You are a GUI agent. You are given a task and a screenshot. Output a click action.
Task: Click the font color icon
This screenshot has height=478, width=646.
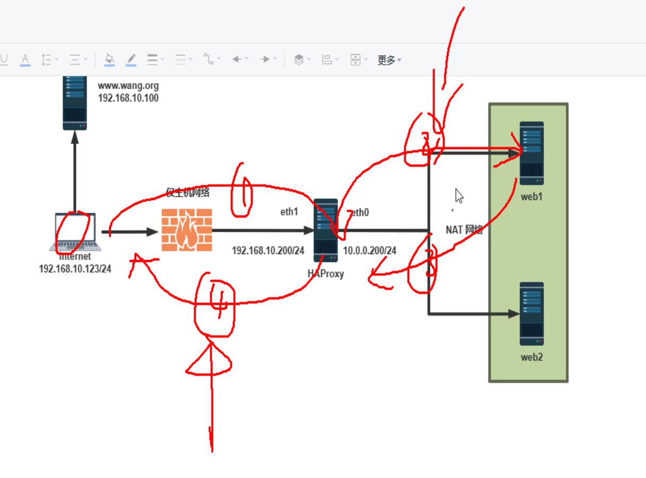coord(25,59)
